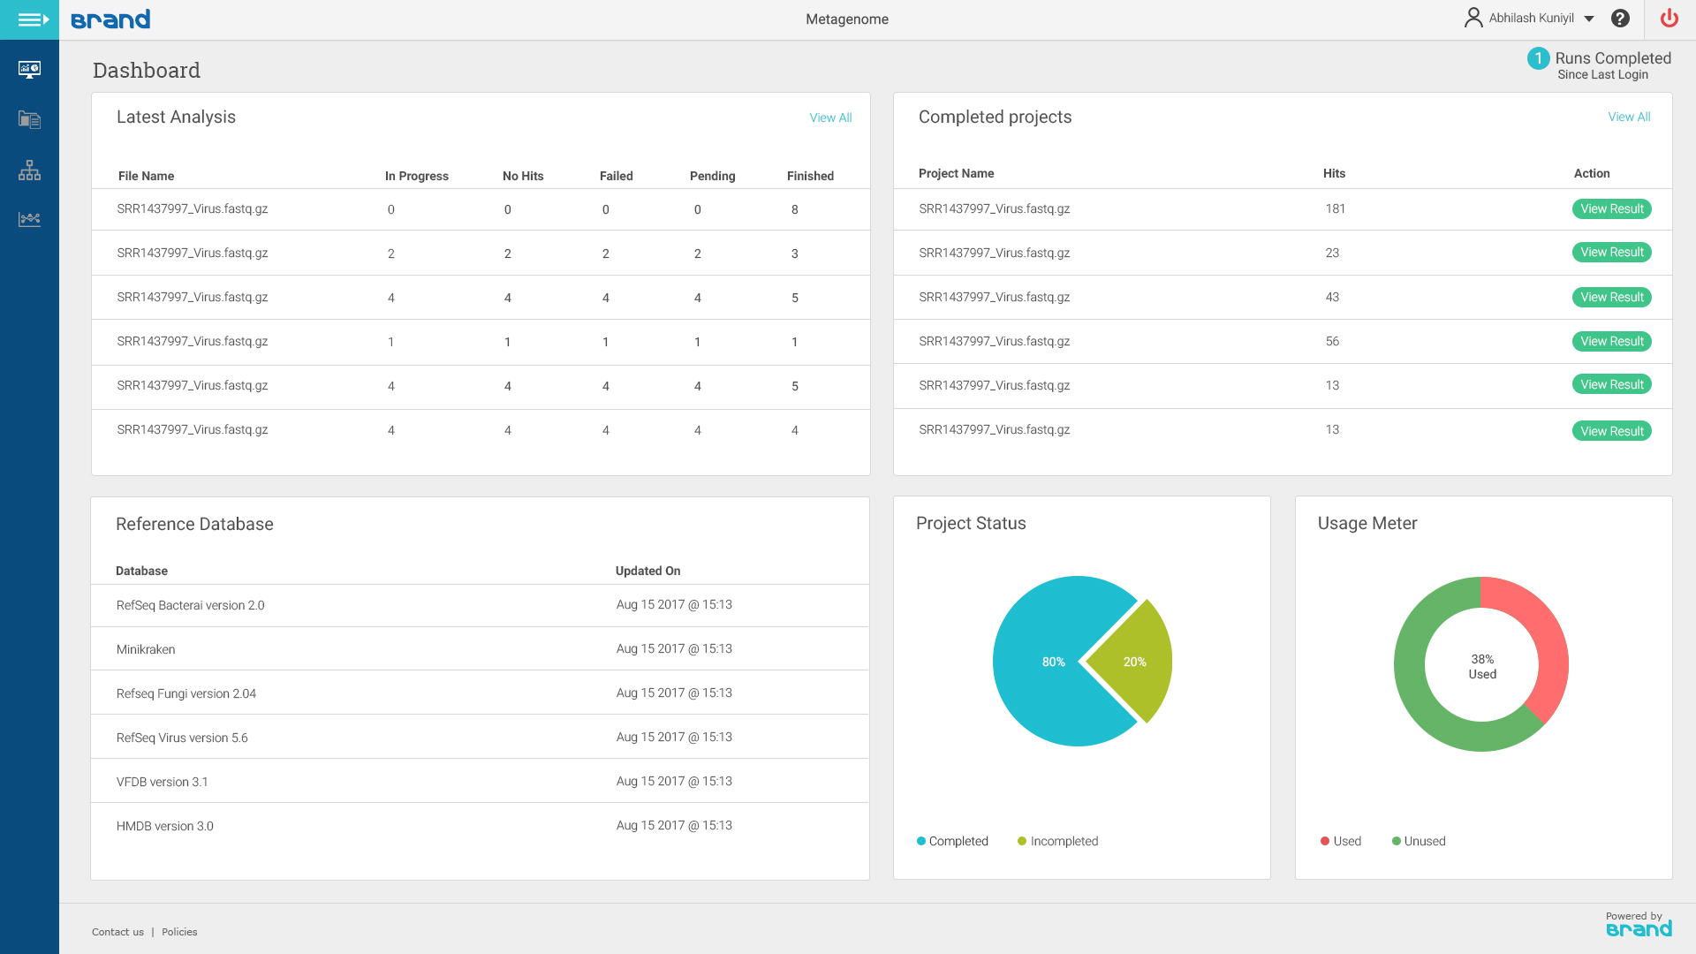View Result for project with 56 hits

click(1611, 342)
